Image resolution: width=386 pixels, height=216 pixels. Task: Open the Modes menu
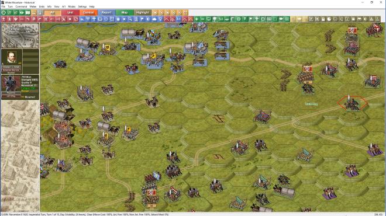point(71,6)
